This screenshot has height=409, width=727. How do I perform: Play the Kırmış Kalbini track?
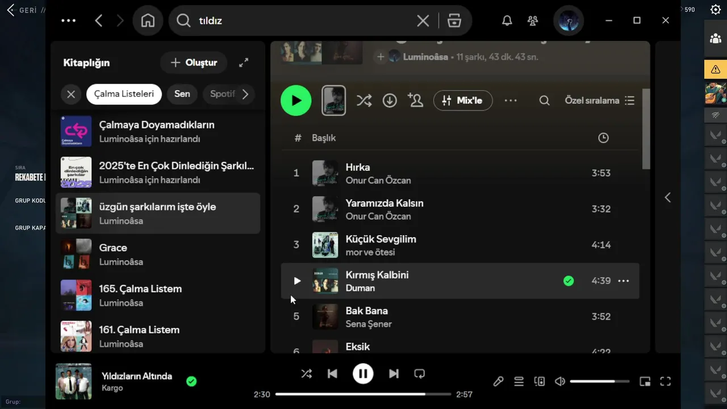[x=296, y=281]
